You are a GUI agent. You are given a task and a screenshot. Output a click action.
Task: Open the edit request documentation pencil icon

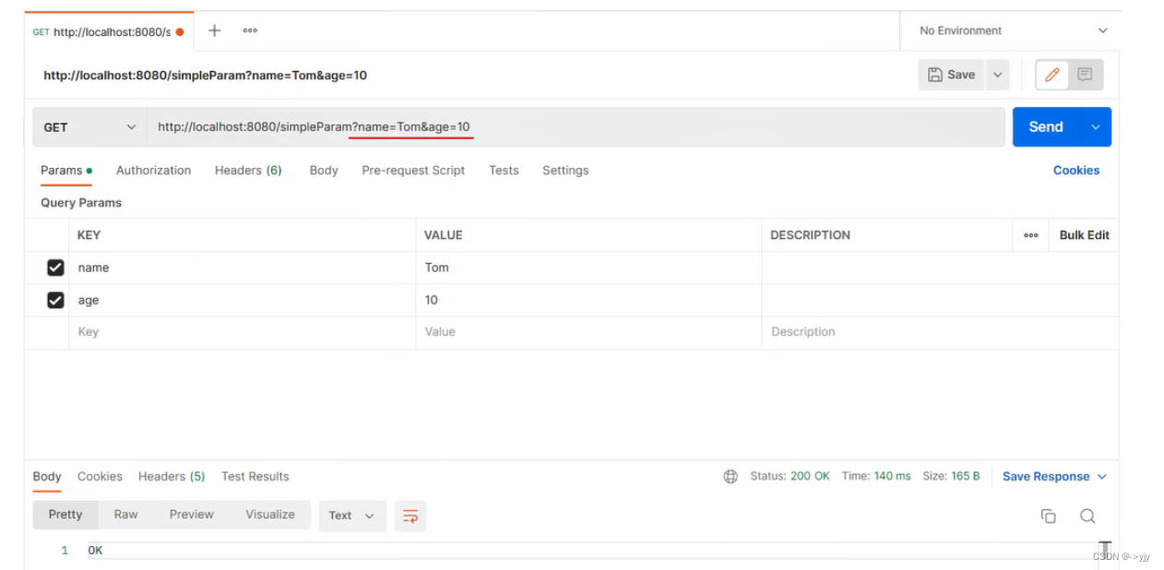pyautogui.click(x=1051, y=75)
